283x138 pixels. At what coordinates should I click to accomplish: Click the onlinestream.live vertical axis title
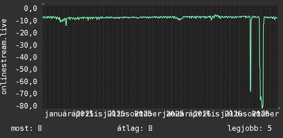(4, 56)
